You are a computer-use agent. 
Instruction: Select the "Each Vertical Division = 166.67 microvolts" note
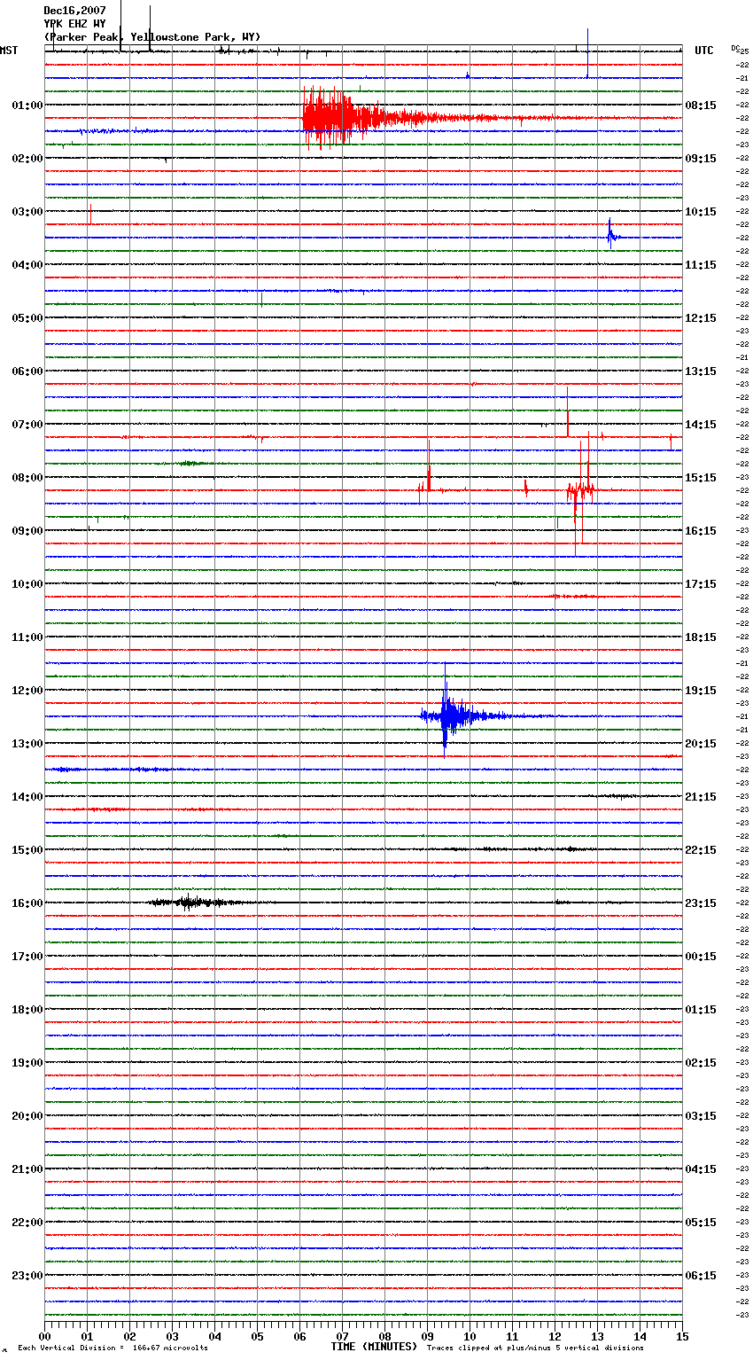coord(113,1348)
